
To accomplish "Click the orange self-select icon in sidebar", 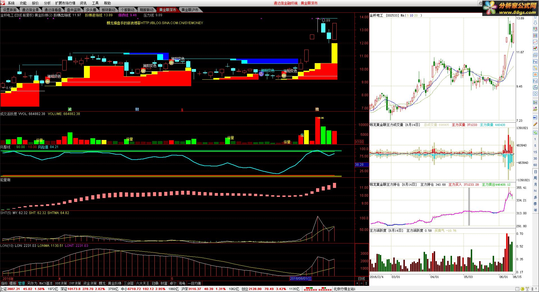I will [535, 75].
